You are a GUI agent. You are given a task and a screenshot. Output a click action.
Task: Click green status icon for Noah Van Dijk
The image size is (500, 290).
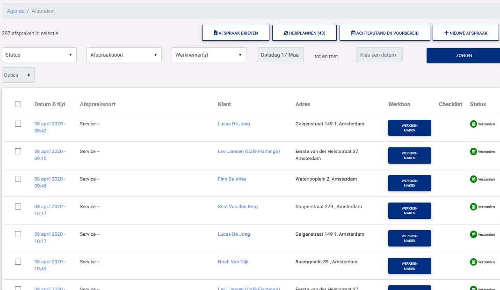click(x=473, y=262)
